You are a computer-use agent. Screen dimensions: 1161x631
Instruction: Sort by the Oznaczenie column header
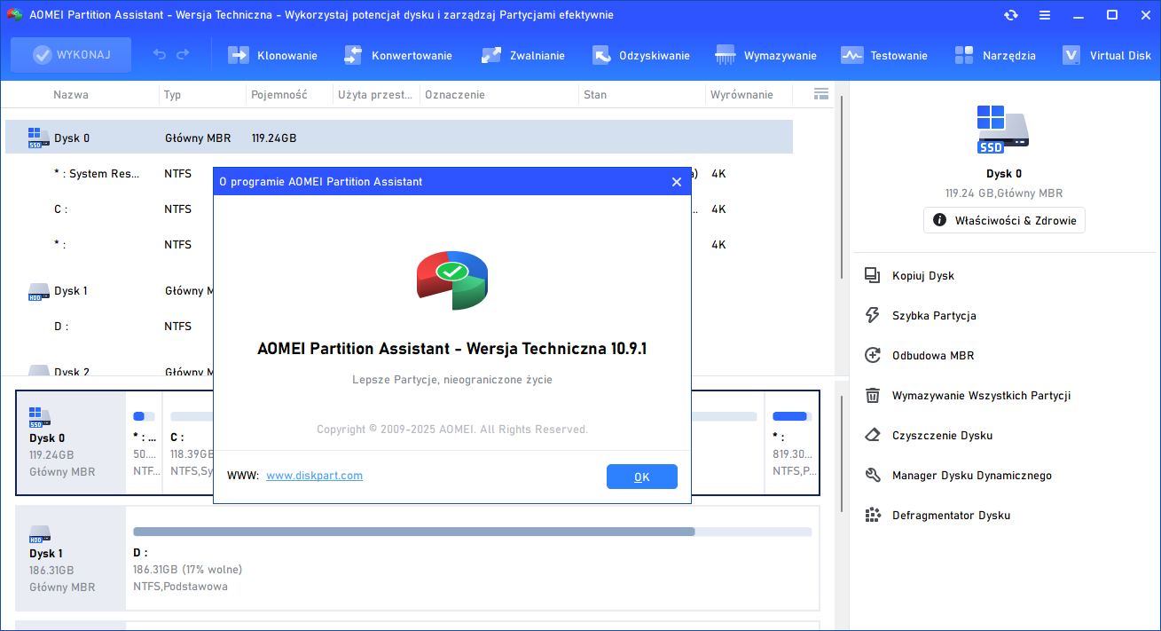[x=455, y=95]
